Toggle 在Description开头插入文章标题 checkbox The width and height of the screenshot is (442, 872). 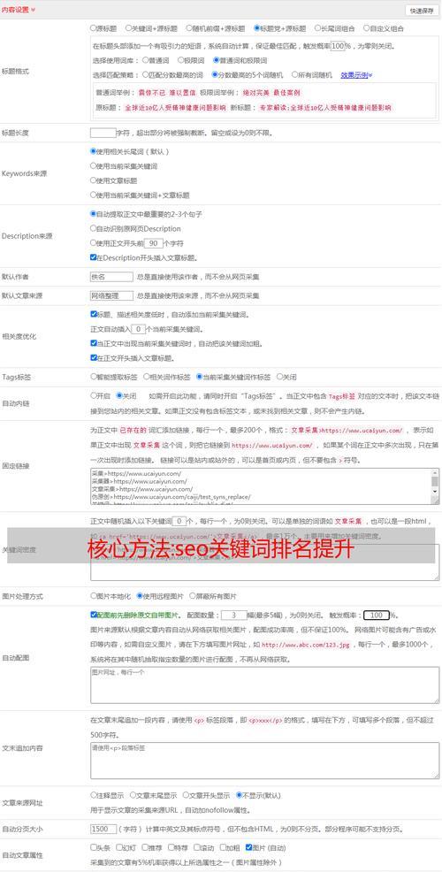[x=93, y=257]
